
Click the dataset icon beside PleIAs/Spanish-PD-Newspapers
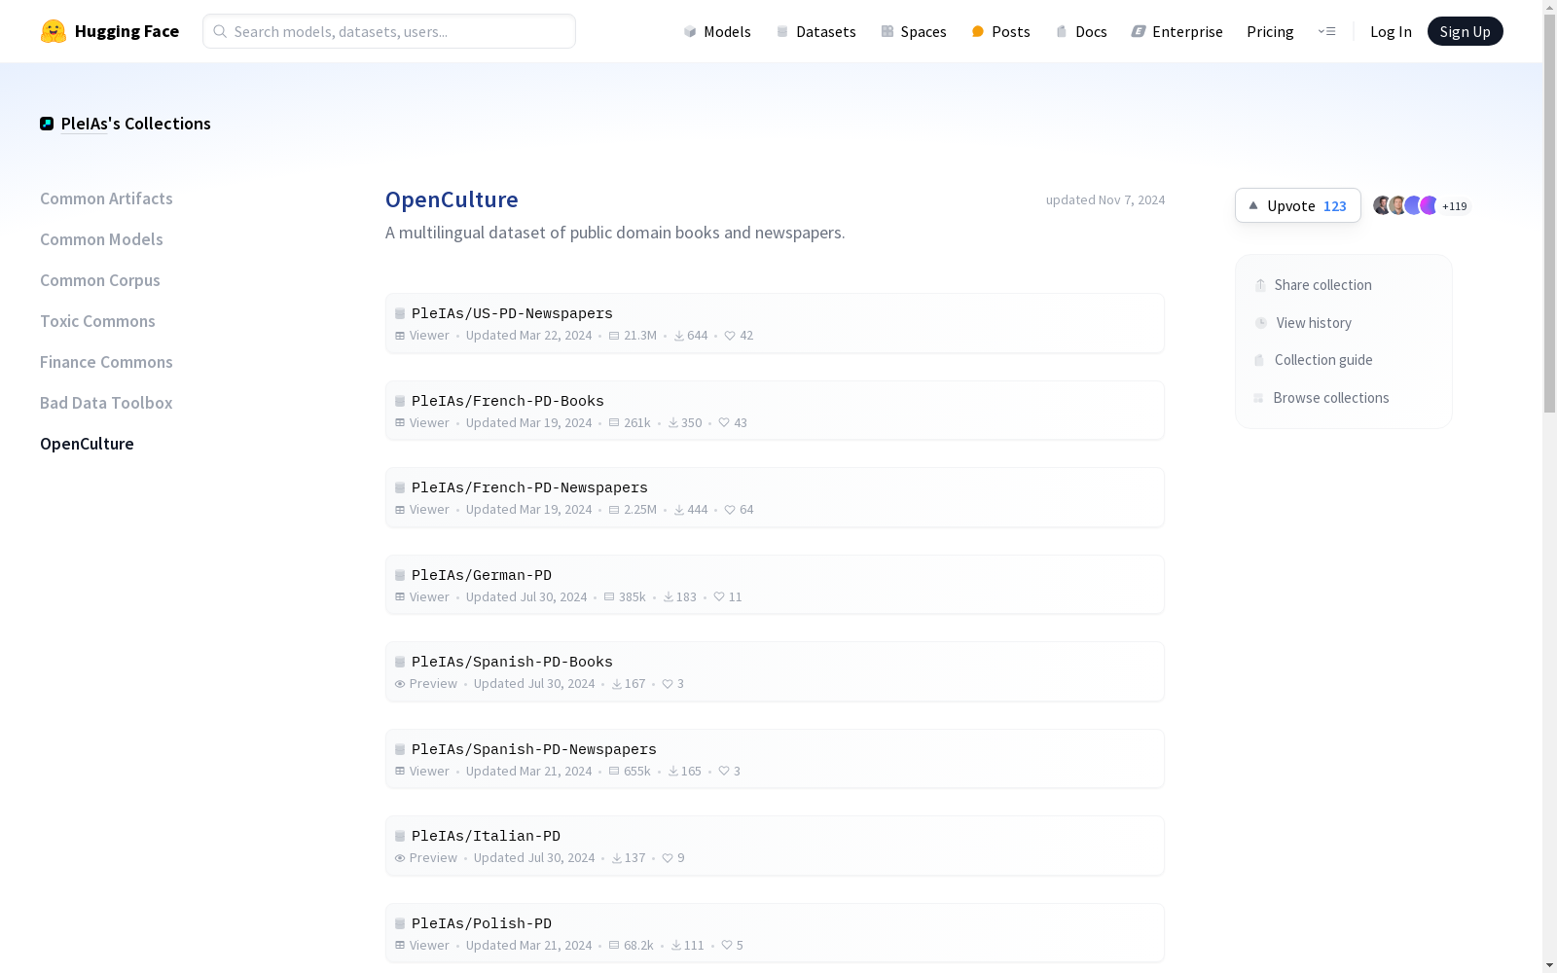[x=400, y=749]
